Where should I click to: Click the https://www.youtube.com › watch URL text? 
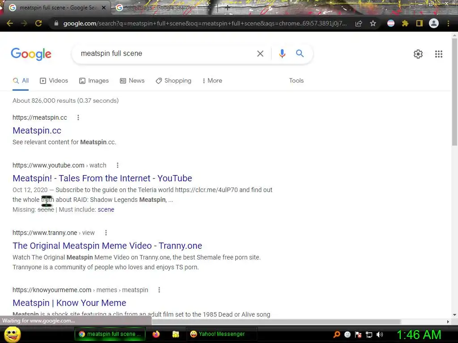(x=59, y=165)
